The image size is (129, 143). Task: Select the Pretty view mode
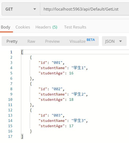(x=12, y=41)
